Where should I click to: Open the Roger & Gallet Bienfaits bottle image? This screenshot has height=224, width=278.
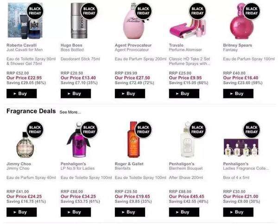point(133,139)
